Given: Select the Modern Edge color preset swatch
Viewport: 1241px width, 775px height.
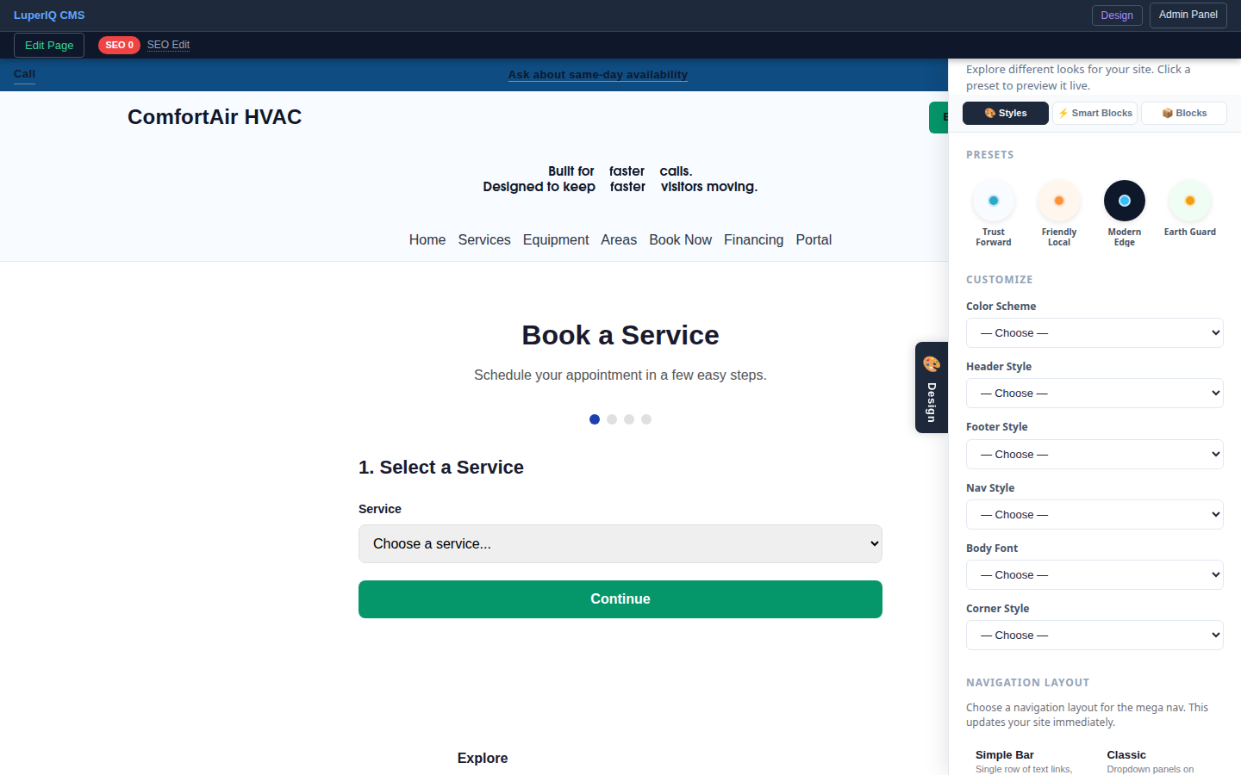Looking at the screenshot, I should [x=1124, y=199].
